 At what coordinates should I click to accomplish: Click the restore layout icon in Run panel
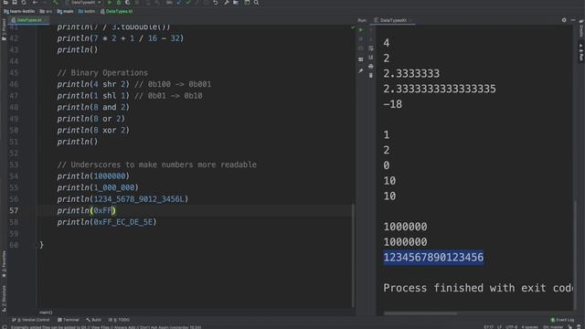tap(361, 59)
